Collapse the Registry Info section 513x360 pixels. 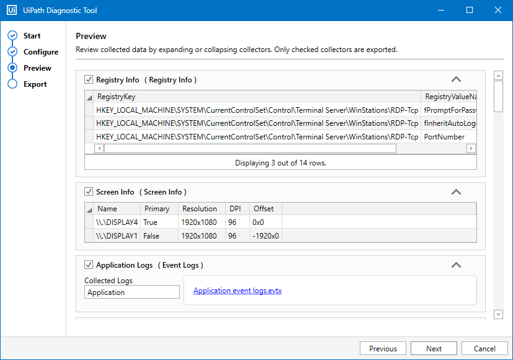tap(456, 79)
